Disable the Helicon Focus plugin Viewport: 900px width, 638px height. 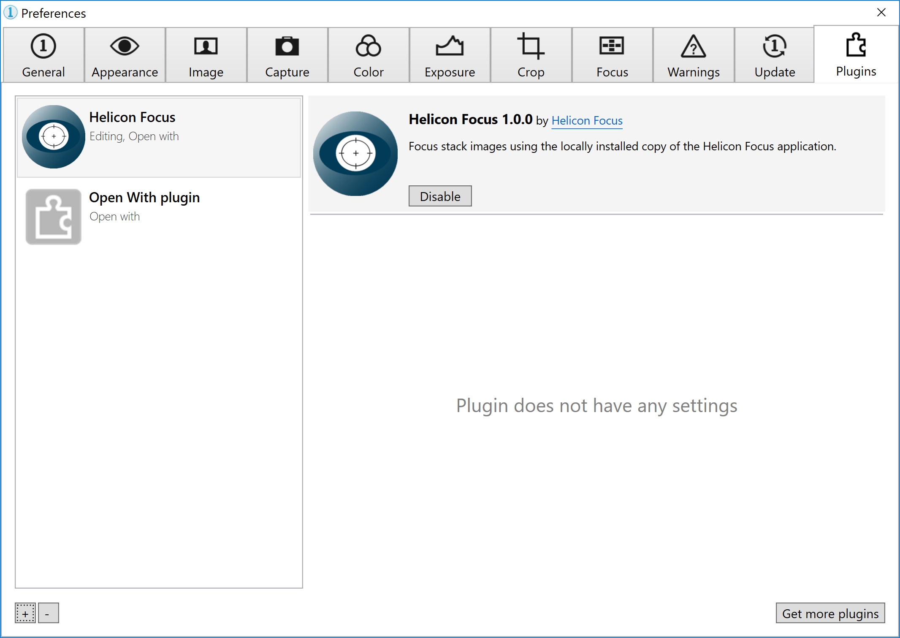[440, 196]
